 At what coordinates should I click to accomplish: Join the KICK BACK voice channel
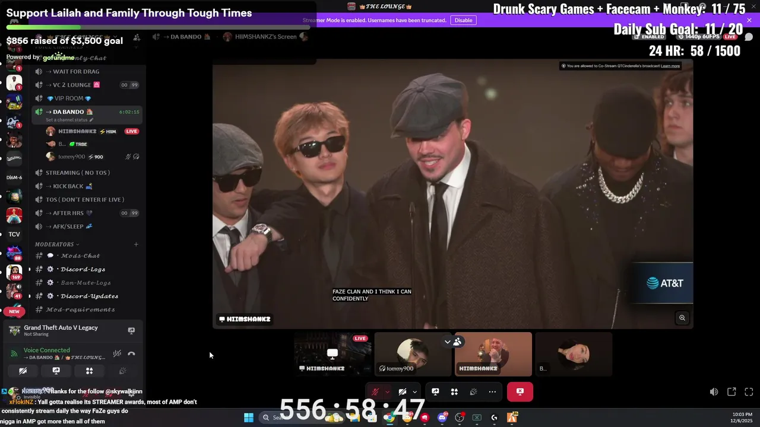[x=87, y=186]
